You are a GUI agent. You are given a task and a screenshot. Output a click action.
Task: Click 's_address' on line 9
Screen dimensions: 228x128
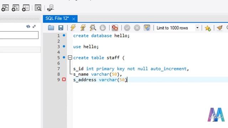click(85, 80)
